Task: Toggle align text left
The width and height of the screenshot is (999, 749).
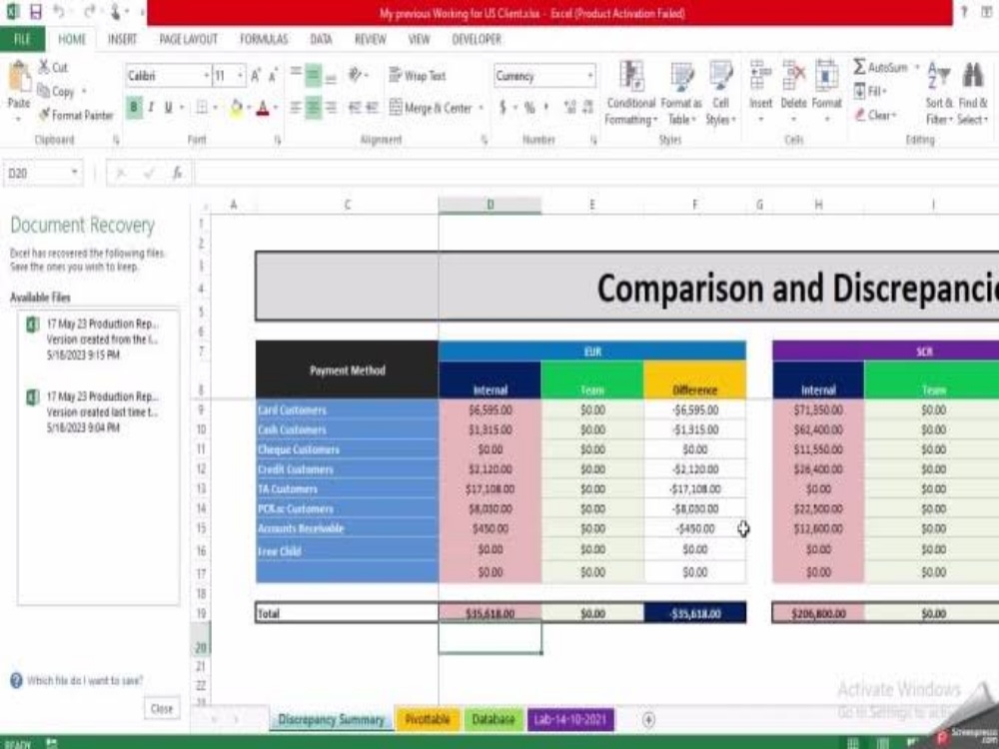Action: (296, 108)
